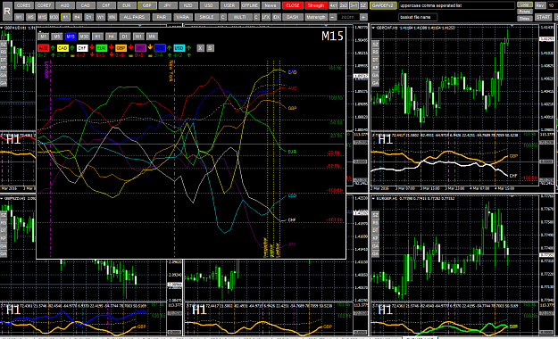The image size is (558, 339).
Task: Select M5 in the strength panel
Action: [56, 37]
